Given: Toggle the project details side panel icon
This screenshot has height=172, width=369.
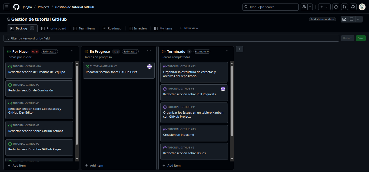Looking at the screenshot, I should point(351,19).
